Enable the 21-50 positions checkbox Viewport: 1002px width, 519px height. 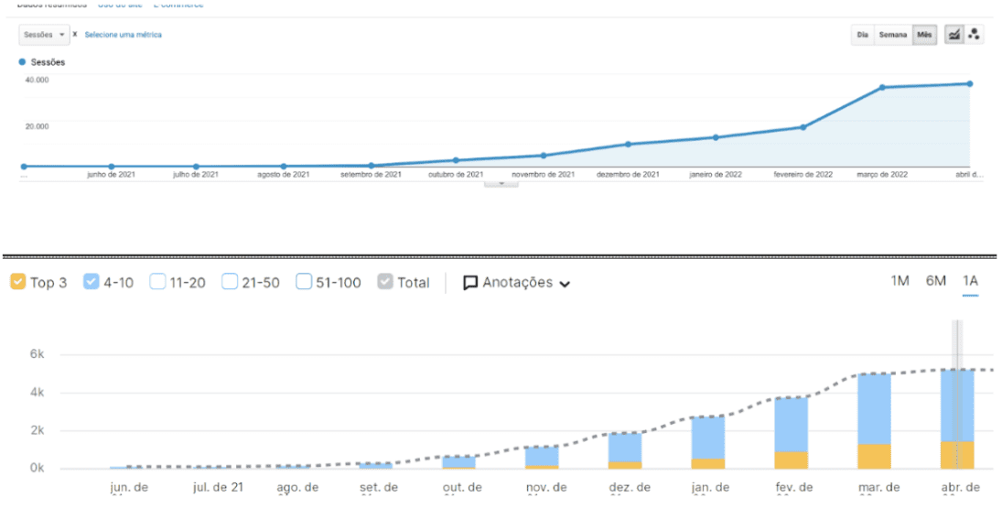(230, 282)
